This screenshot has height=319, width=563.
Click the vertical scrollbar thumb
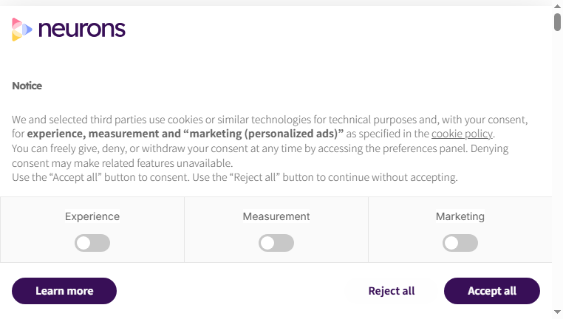(x=557, y=22)
